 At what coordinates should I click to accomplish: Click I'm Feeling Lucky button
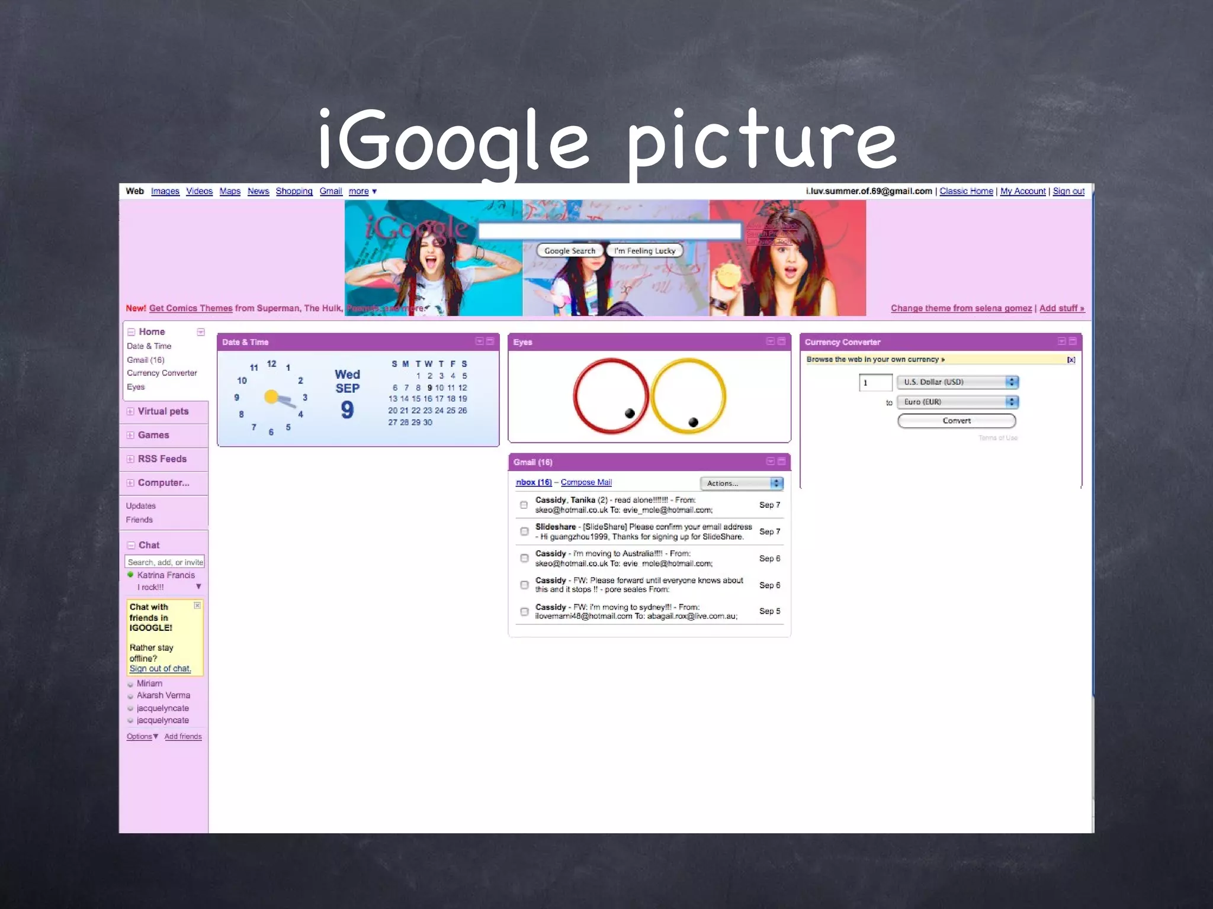(x=644, y=251)
